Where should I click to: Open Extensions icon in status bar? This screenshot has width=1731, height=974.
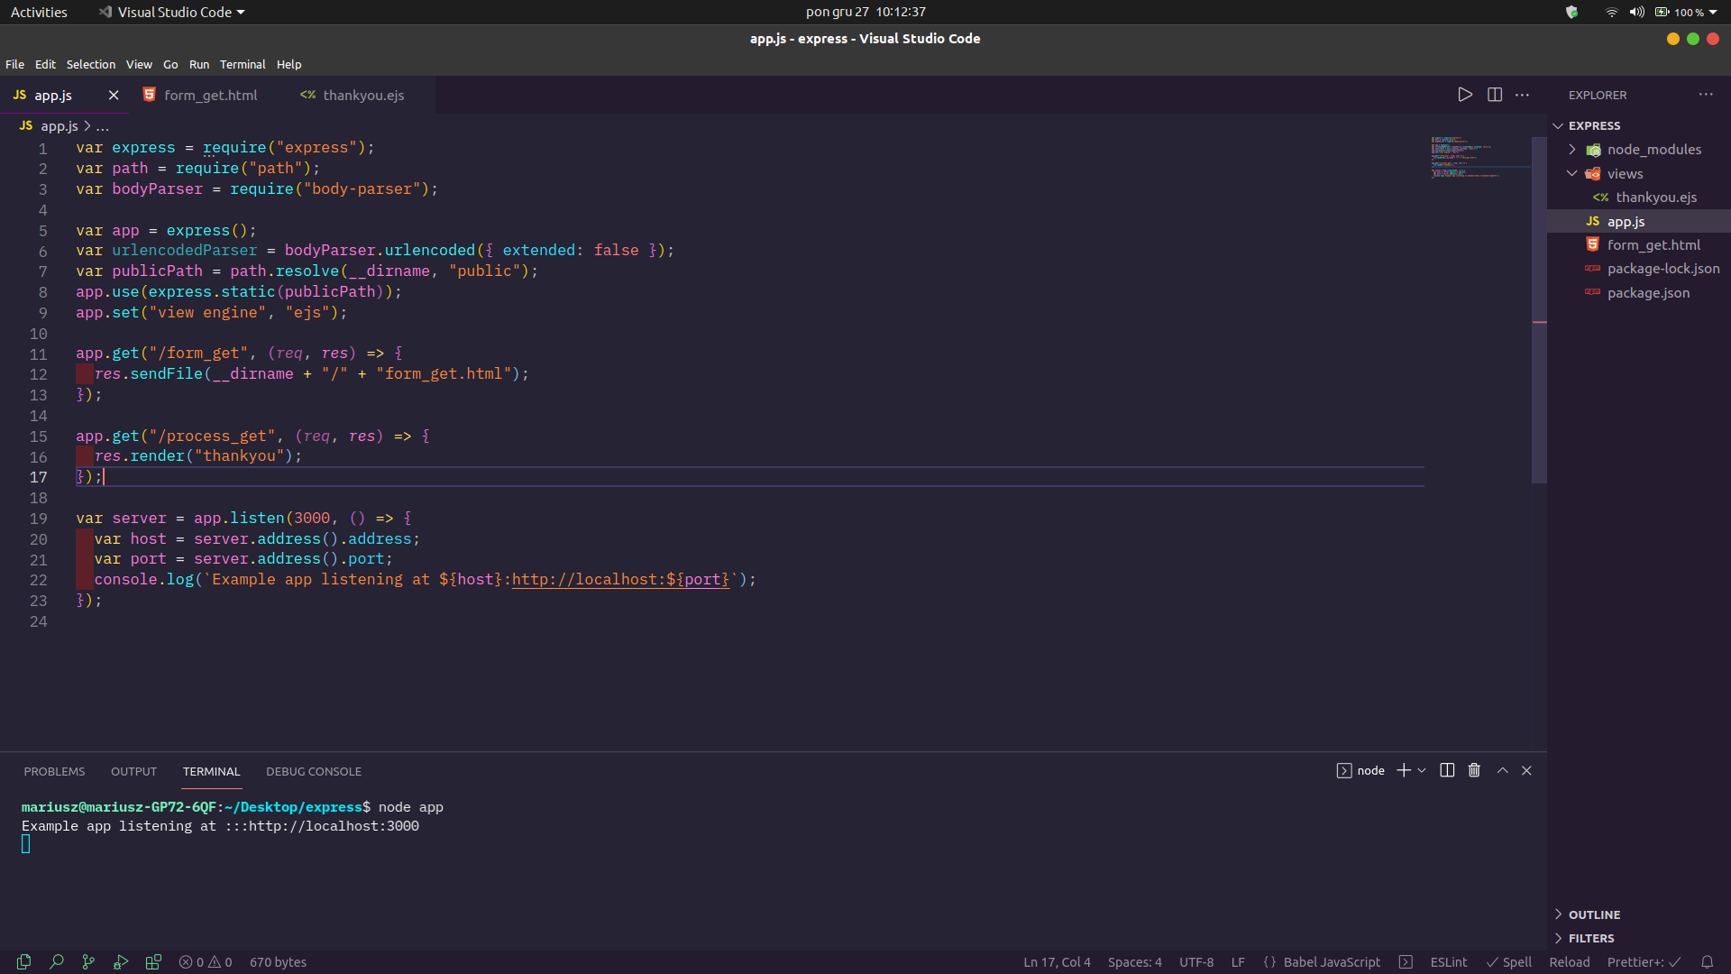point(153,962)
